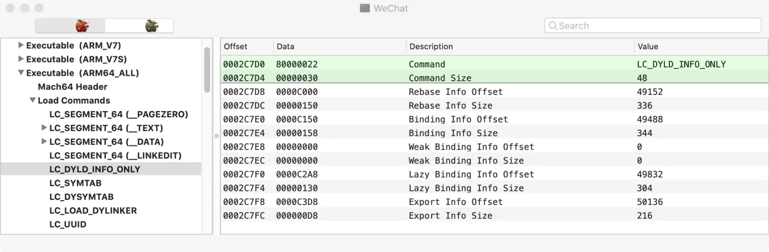This screenshot has width=769, height=252.
Task: Expand the LC_SEGMENT_64 (__DATA) segment
Action: click(x=44, y=142)
